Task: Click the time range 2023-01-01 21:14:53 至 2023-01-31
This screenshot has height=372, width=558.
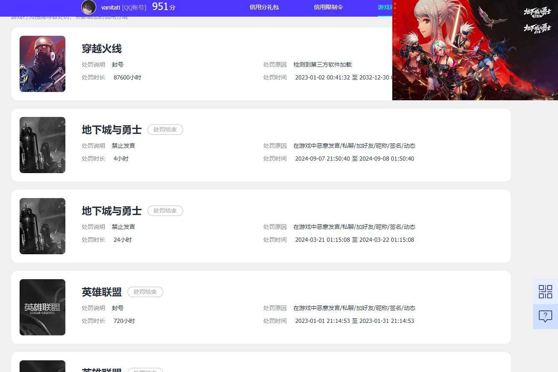Action: (x=355, y=321)
